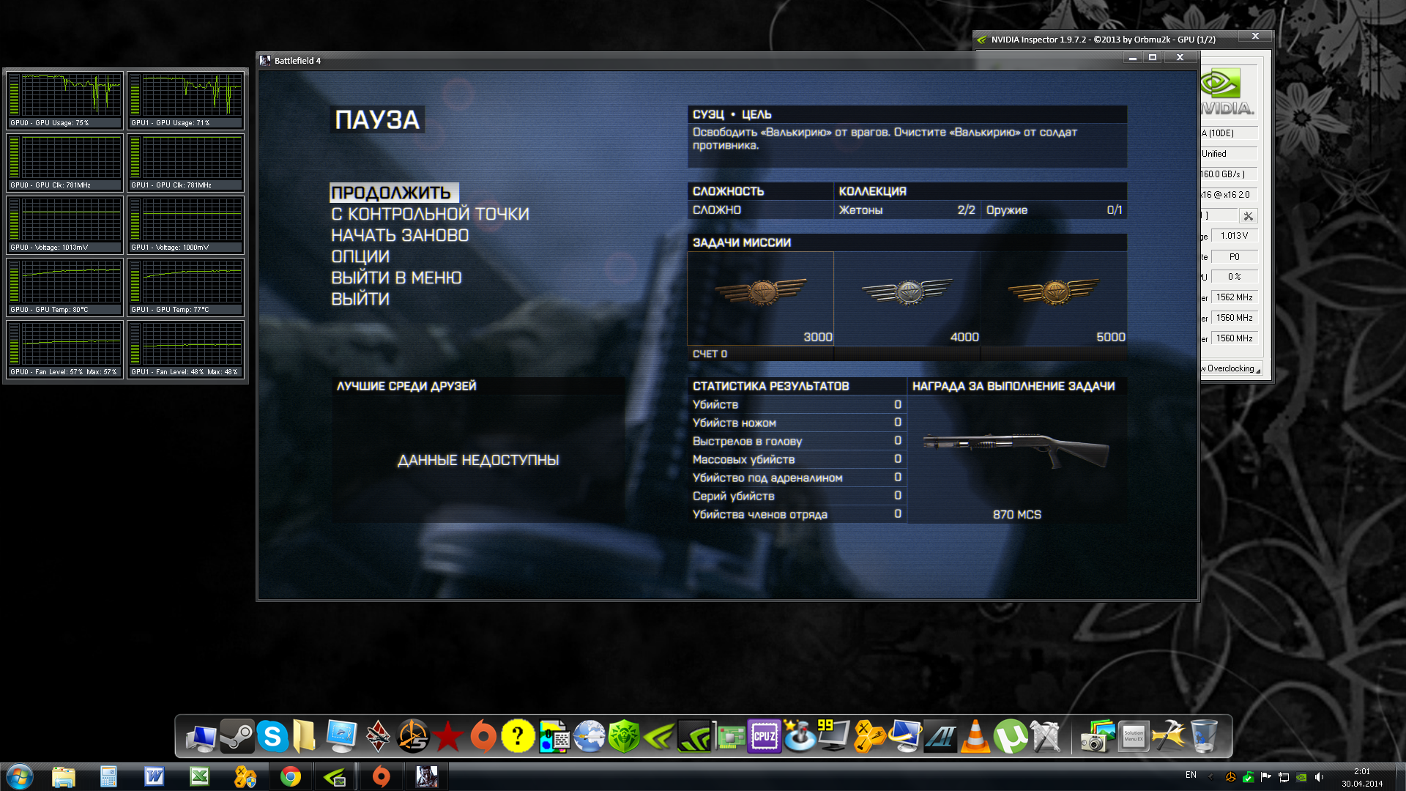Click the volume icon in system tray
The height and width of the screenshot is (791, 1406).
(1319, 777)
